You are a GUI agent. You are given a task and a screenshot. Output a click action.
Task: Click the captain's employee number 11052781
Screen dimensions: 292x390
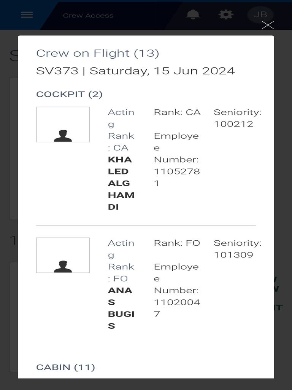(x=176, y=177)
